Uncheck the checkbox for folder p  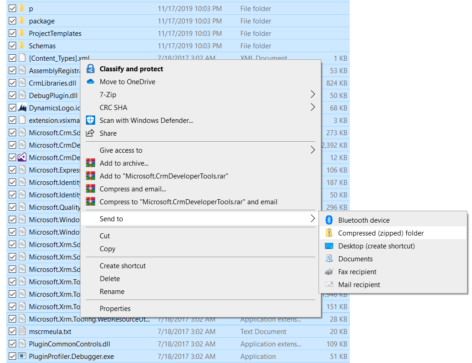pos(12,8)
